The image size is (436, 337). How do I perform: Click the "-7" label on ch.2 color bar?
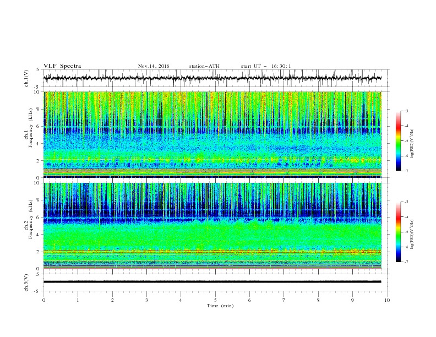click(406, 262)
